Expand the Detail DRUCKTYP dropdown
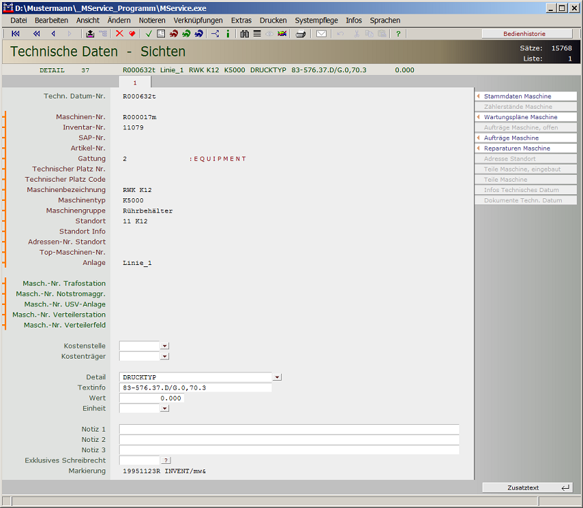Image resolution: width=583 pixels, height=508 pixels. (x=277, y=377)
